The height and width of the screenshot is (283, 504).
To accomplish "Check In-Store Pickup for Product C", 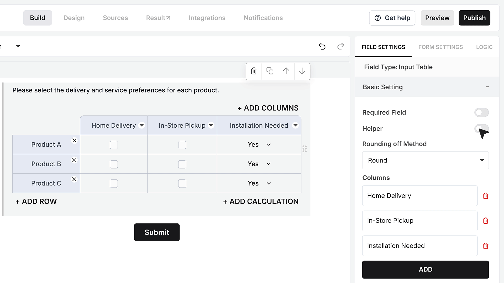I will [x=182, y=183].
